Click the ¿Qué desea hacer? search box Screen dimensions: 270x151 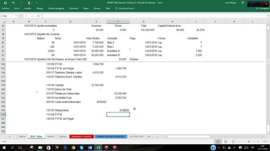[125, 8]
